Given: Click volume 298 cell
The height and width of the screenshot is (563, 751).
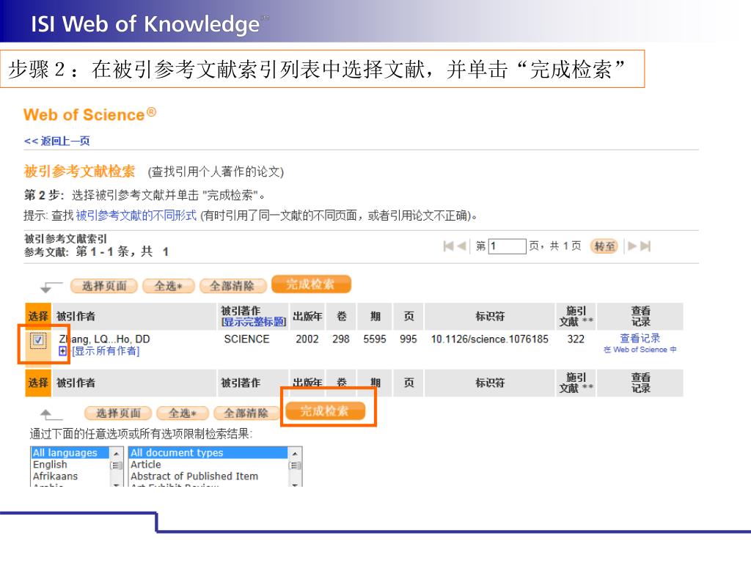Looking at the screenshot, I should (x=340, y=339).
